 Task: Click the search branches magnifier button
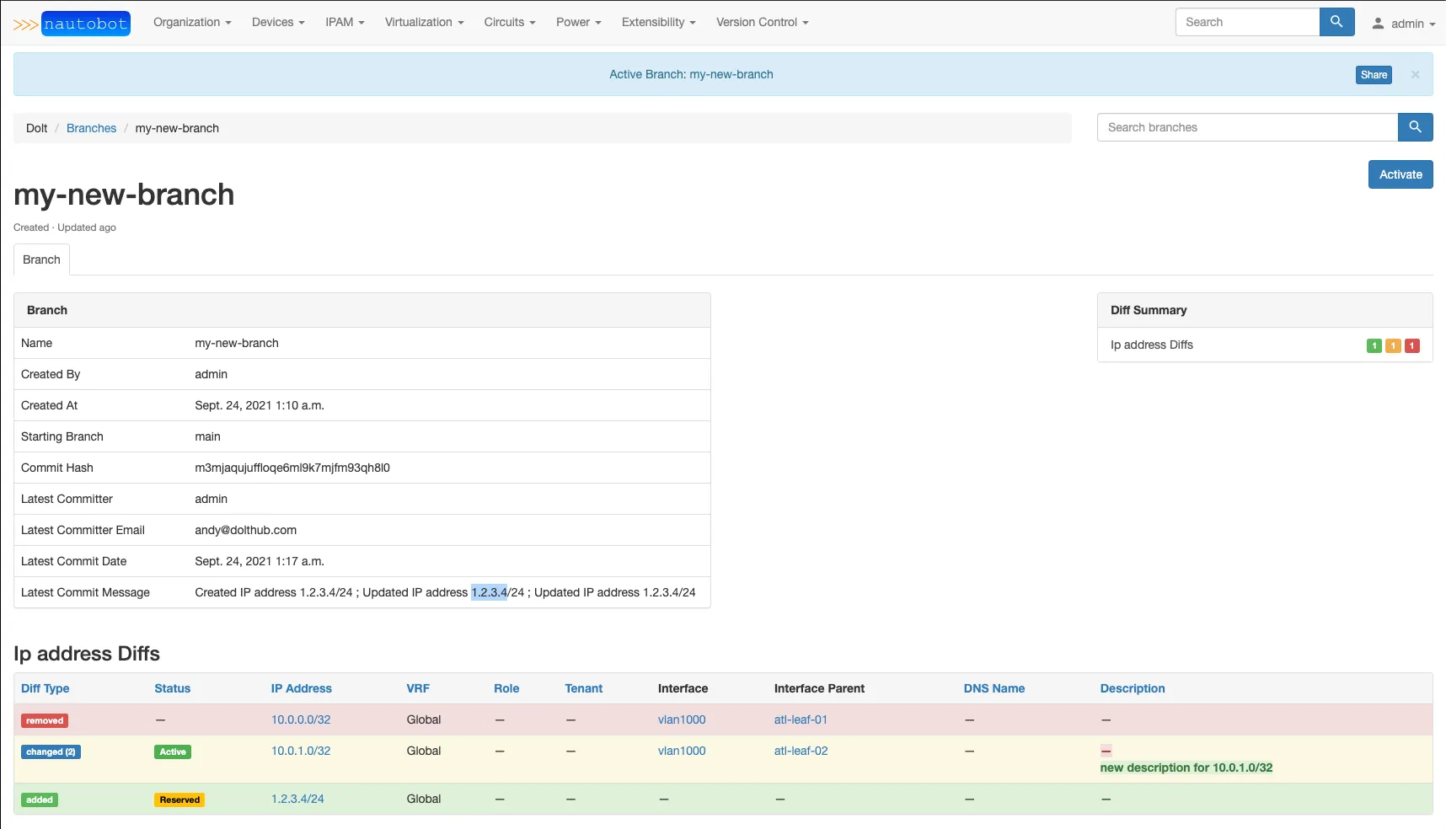tap(1415, 127)
